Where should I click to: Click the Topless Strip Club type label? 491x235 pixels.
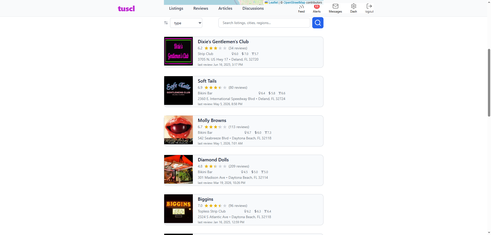click(x=211, y=211)
